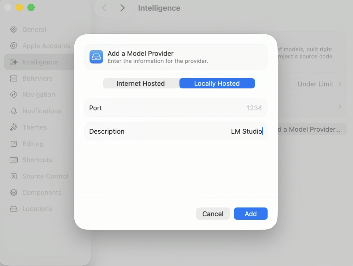Click the blue model provider drive icon

tap(96, 57)
